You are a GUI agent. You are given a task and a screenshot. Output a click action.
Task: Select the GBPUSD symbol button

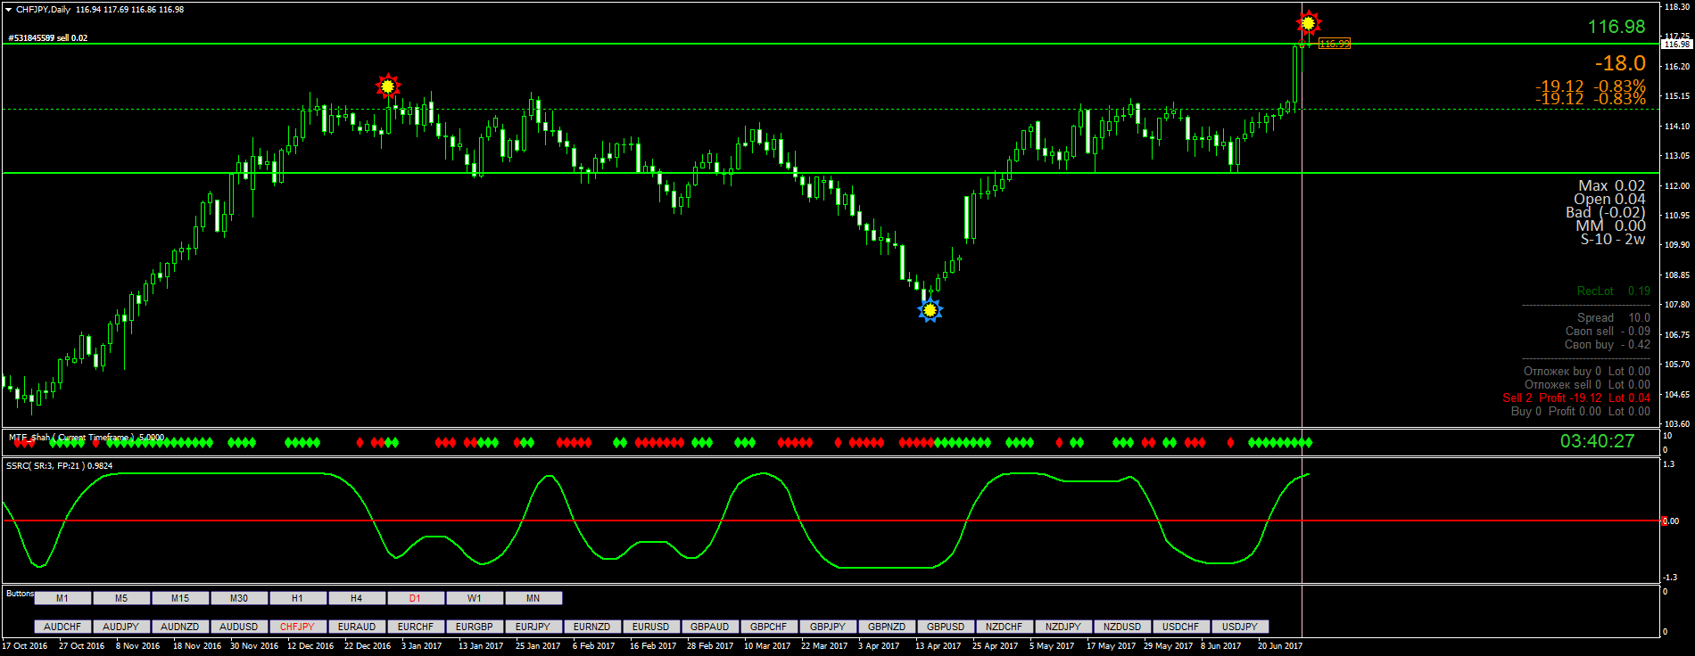(x=946, y=627)
